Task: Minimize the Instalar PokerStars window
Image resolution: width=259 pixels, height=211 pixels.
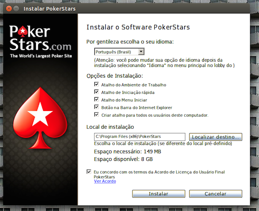Action: [16, 9]
